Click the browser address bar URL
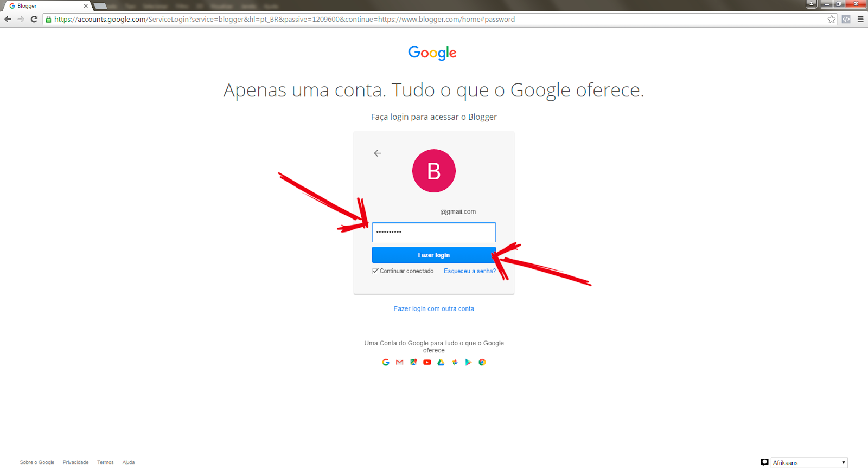The image size is (868, 470). pos(284,19)
